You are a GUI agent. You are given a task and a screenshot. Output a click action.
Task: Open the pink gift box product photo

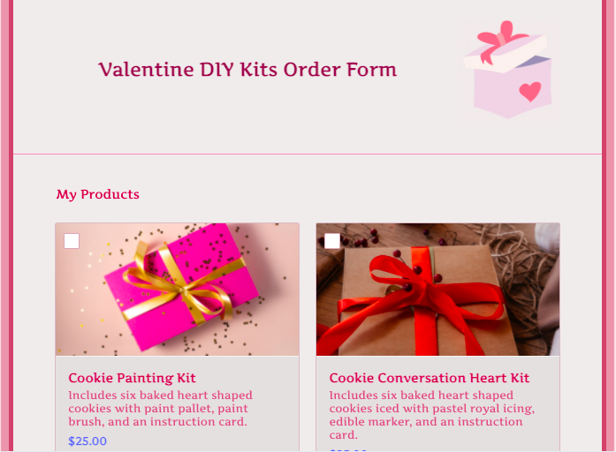click(177, 290)
